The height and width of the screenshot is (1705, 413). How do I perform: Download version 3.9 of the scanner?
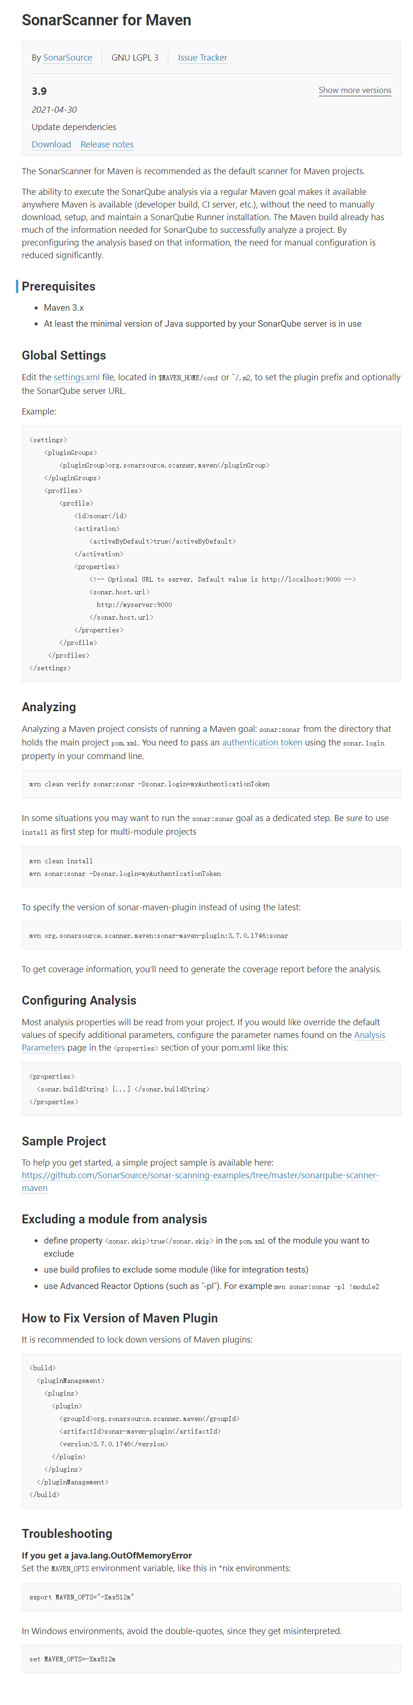point(51,144)
